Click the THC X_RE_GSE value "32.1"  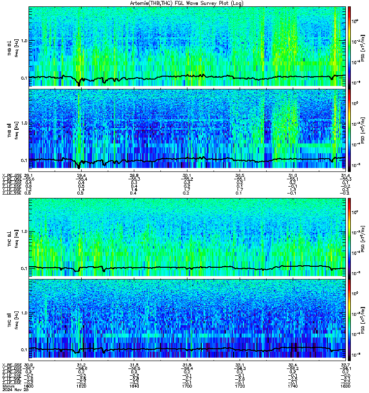[240, 365]
